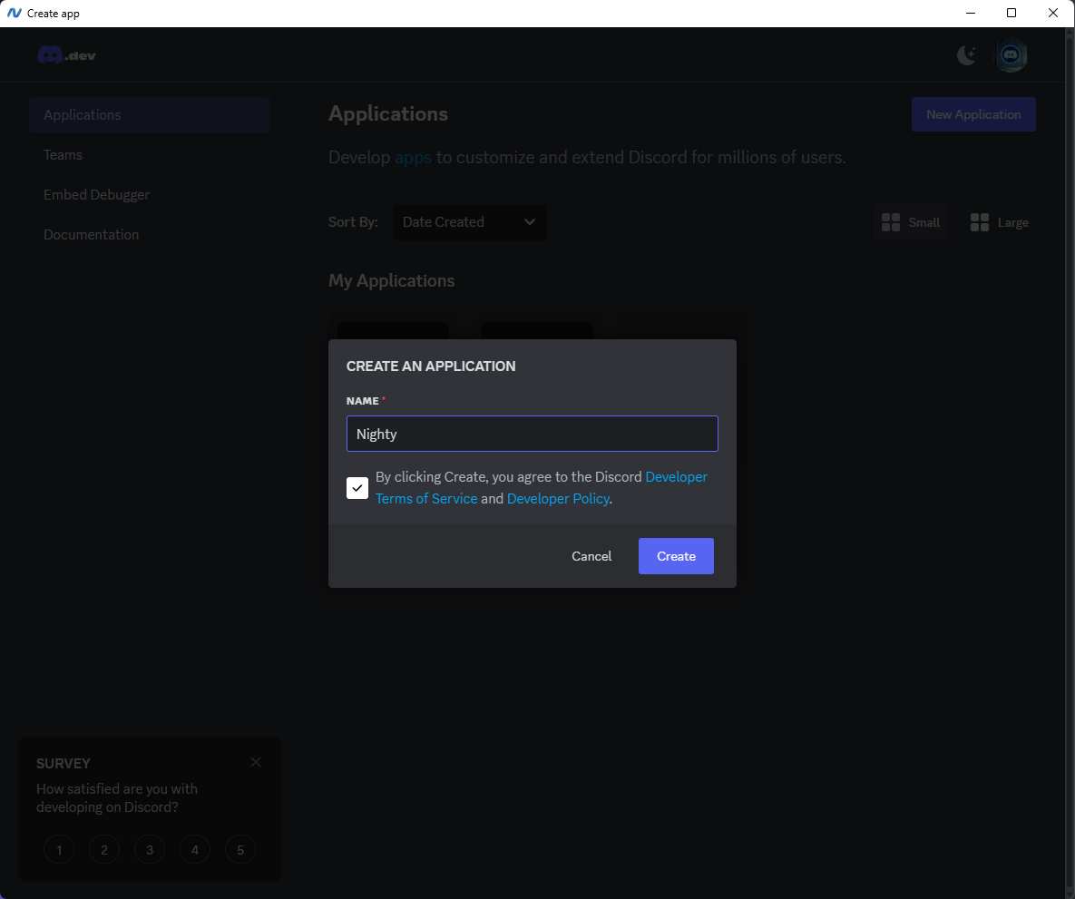Screen dimensions: 1075x899
Task: Uncheck the Developer Terms agreement checkbox
Action: [x=357, y=488]
